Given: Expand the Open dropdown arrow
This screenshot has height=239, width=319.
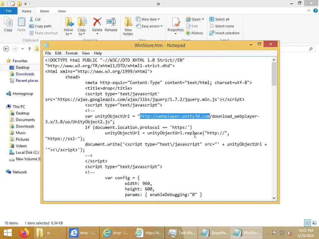Looking at the screenshot, I should point(203,19).
